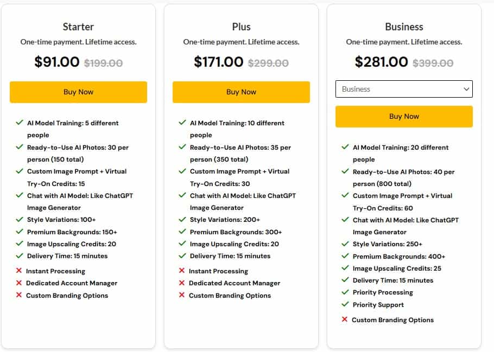Click the checkmark beside Starter Premium Backgrounds
The image size is (494, 352).
pos(19,232)
